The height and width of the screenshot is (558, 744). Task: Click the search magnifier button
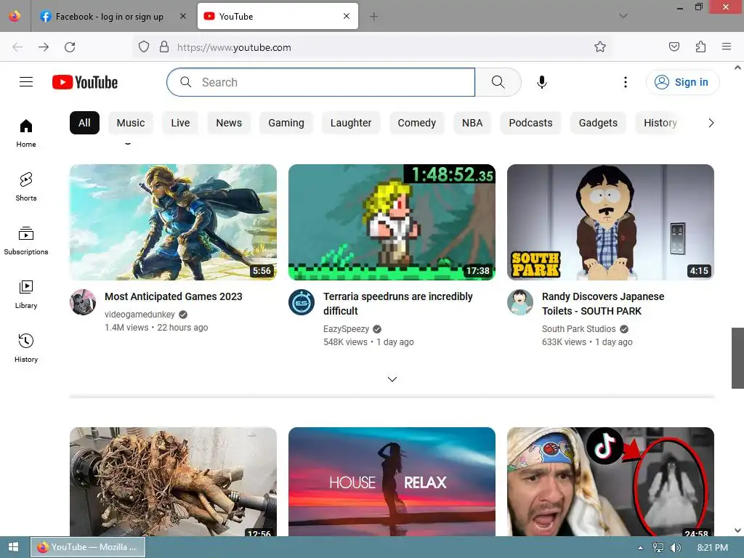coord(498,82)
